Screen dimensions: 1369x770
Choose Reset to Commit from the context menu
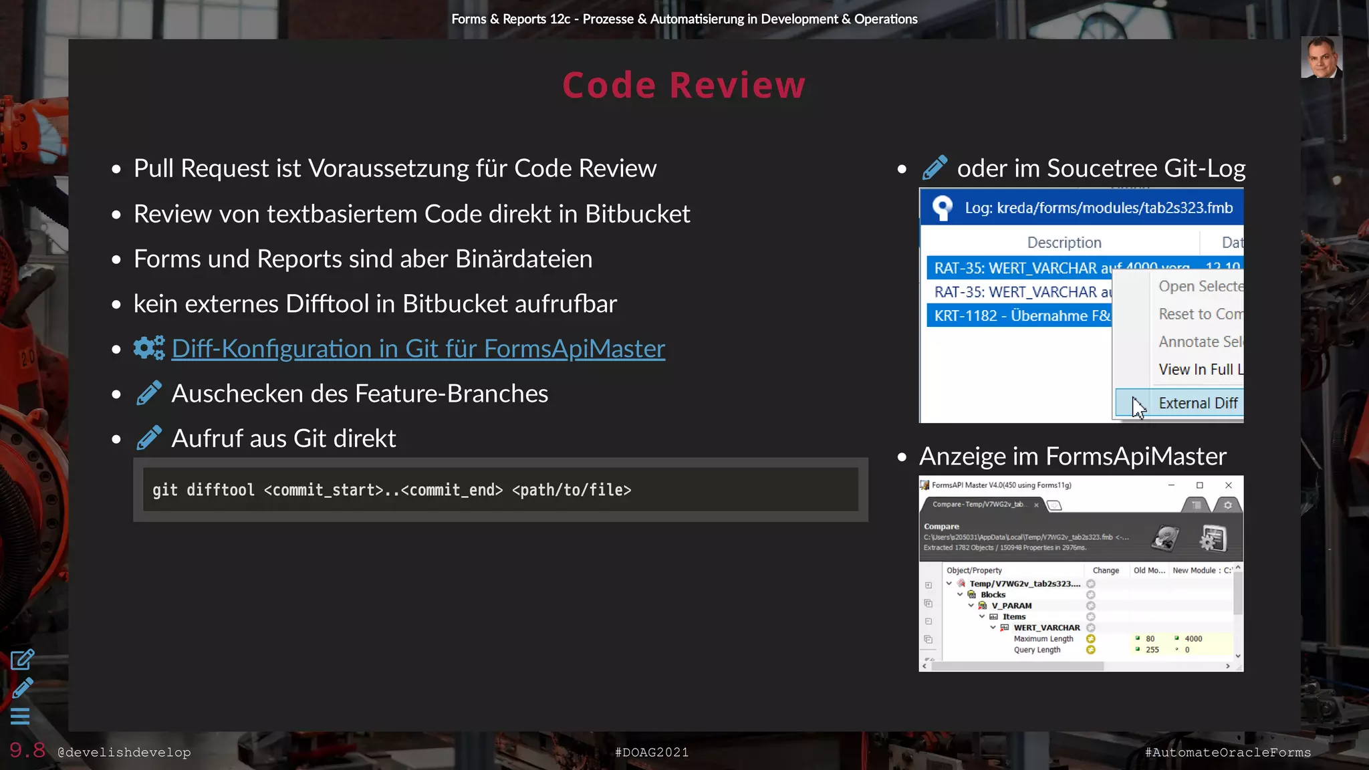click(x=1200, y=314)
